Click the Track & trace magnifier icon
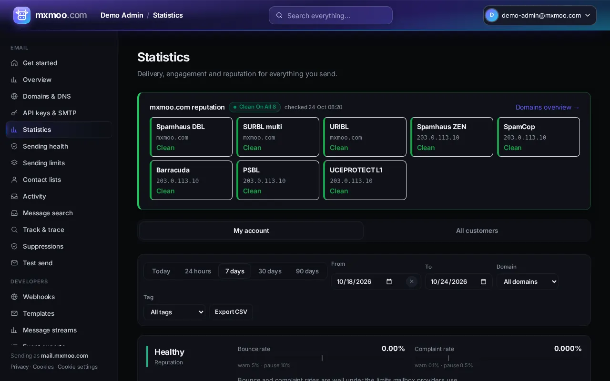Image resolution: width=610 pixels, height=381 pixels. tap(14, 230)
